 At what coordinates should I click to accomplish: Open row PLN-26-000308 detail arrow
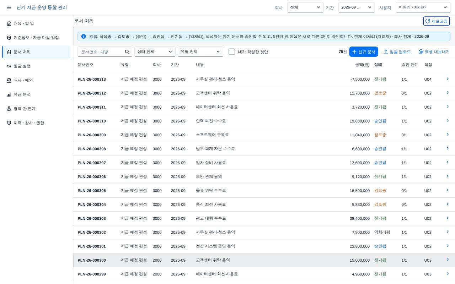click(448, 148)
